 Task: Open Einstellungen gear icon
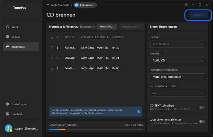point(8,104)
